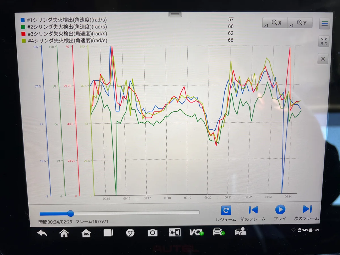Open the camera screenshot icon
This screenshot has height=255, width=340.
pos(152,233)
